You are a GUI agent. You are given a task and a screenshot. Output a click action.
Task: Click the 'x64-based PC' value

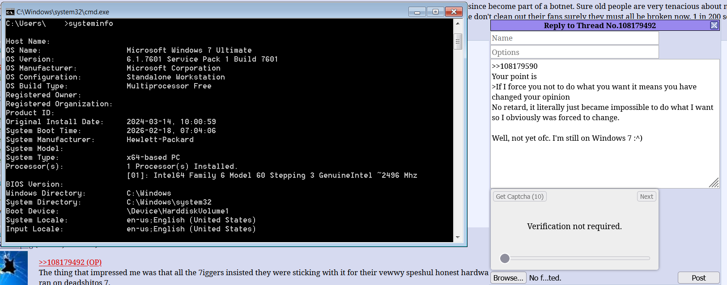point(153,157)
